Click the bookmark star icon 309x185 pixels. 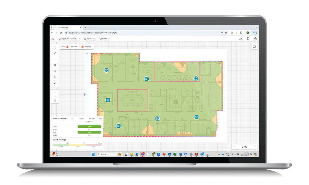(x=226, y=33)
